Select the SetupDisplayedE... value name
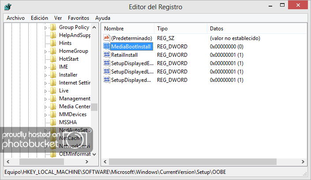 tap(132, 63)
